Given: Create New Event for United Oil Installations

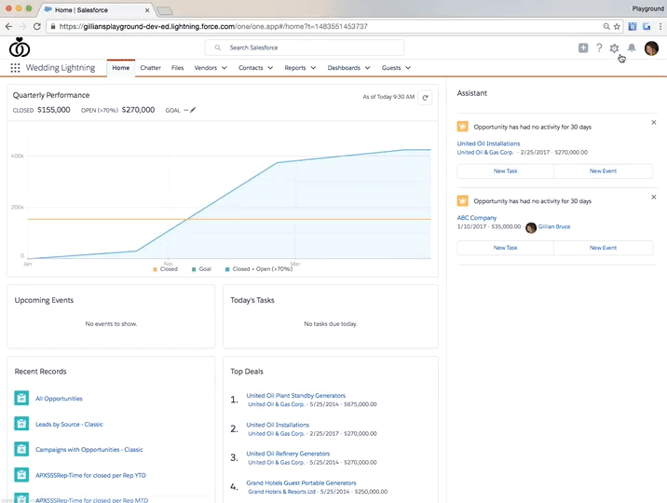Looking at the screenshot, I should [x=603, y=170].
